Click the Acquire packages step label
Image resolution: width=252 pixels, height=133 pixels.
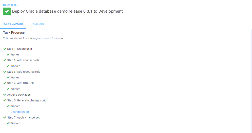[19, 95]
